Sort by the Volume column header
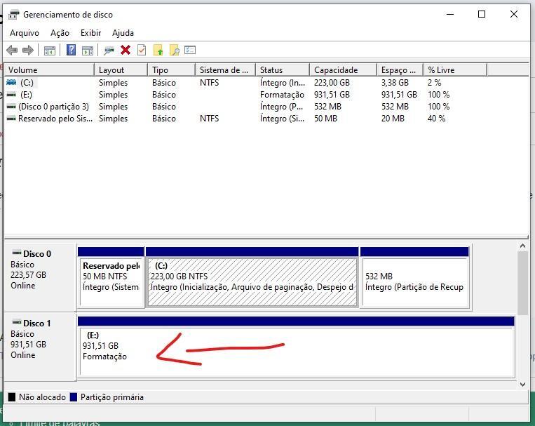This screenshot has width=535, height=426. coord(49,69)
